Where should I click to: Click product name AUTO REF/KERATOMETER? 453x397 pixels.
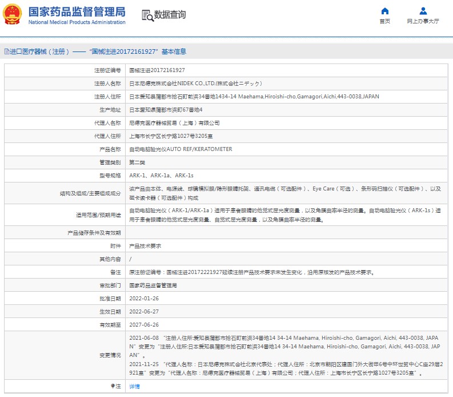click(181, 149)
